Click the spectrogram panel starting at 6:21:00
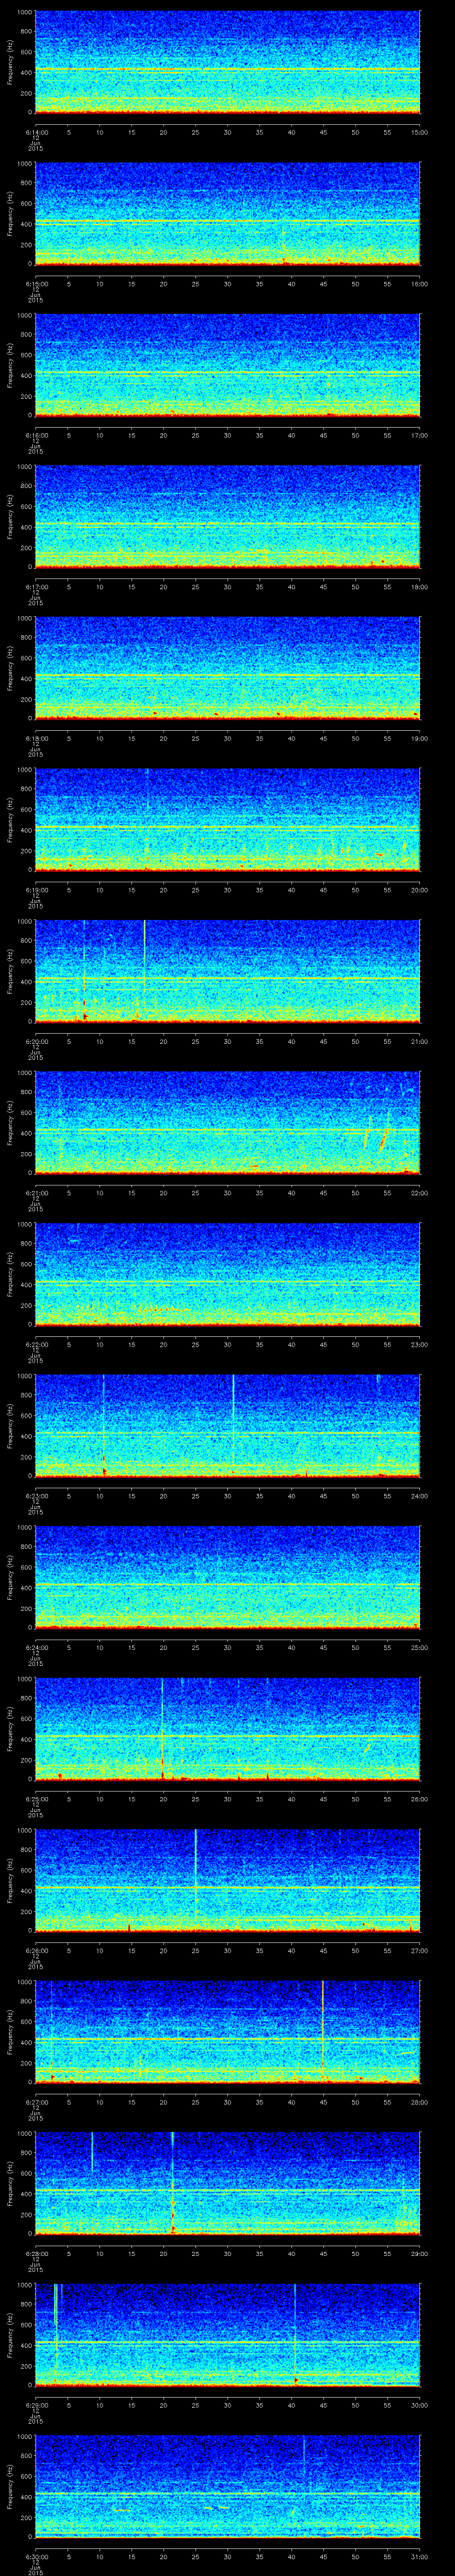This screenshot has width=455, height=2576. [227, 1122]
